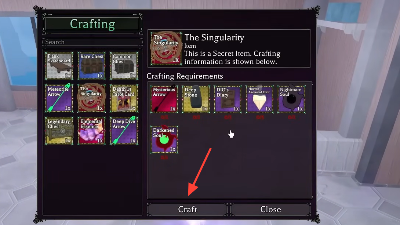Open the Death 13 Tarot Card recipe
Image resolution: width=400 pixels, height=225 pixels.
tap(124, 98)
